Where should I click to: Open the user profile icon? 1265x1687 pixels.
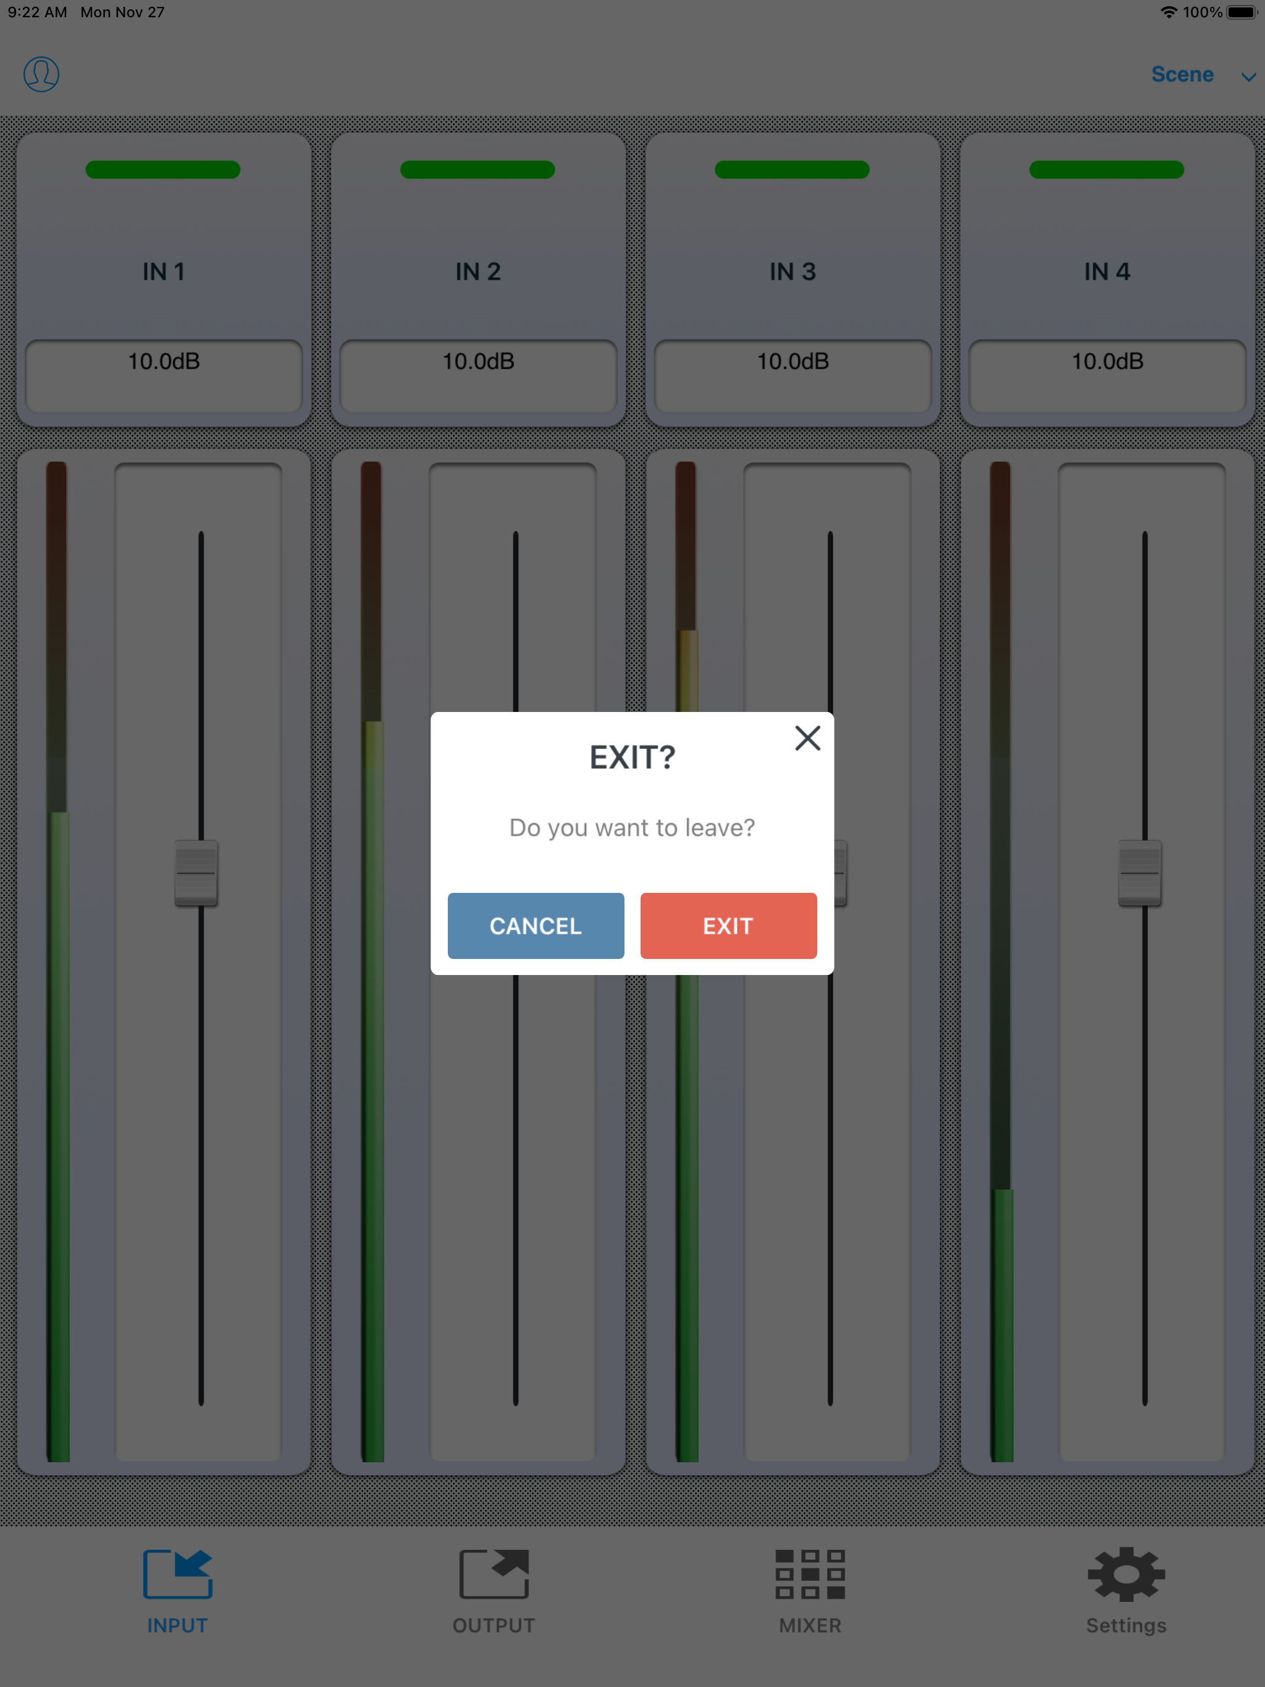[x=41, y=74]
